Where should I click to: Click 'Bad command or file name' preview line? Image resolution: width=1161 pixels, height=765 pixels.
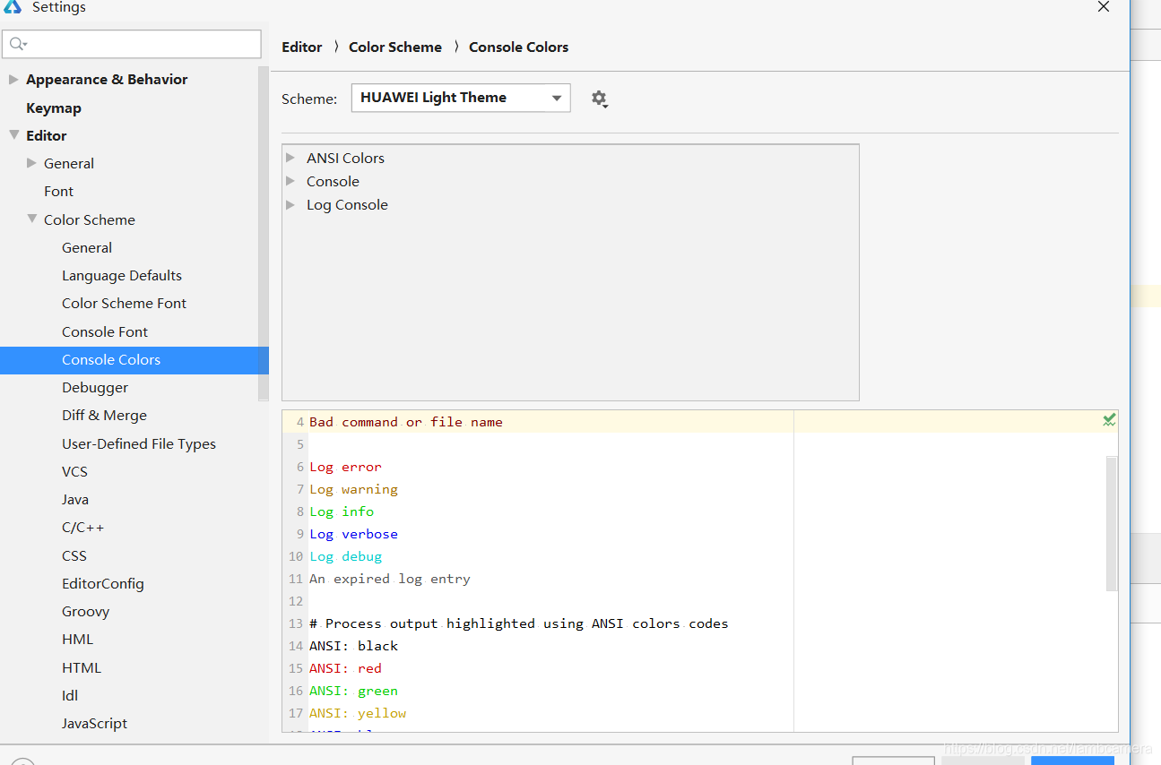(x=406, y=422)
